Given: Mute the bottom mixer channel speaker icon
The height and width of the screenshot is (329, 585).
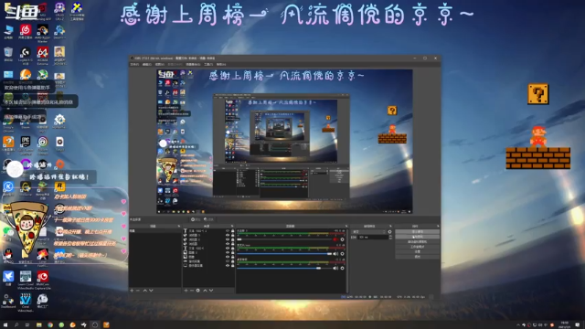Looking at the screenshot, I should [335, 268].
